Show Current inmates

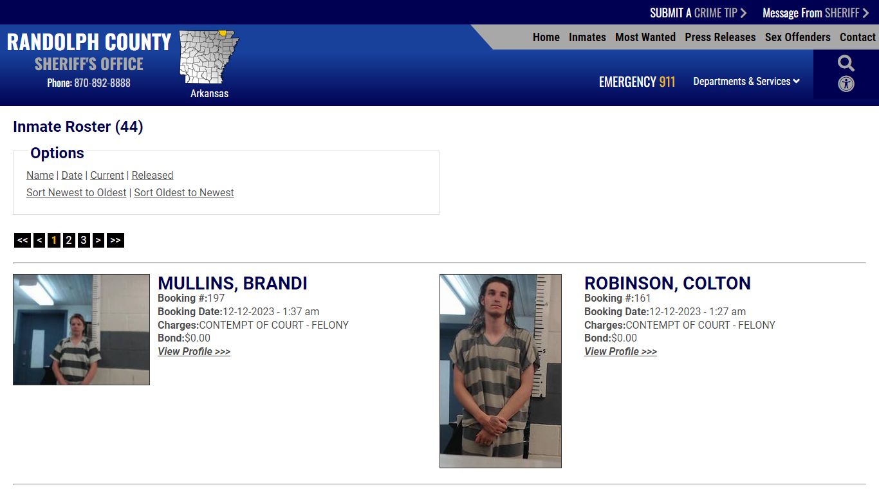[107, 175]
